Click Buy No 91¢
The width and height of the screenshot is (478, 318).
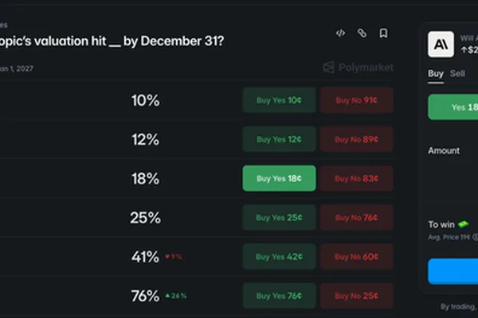[x=357, y=100]
